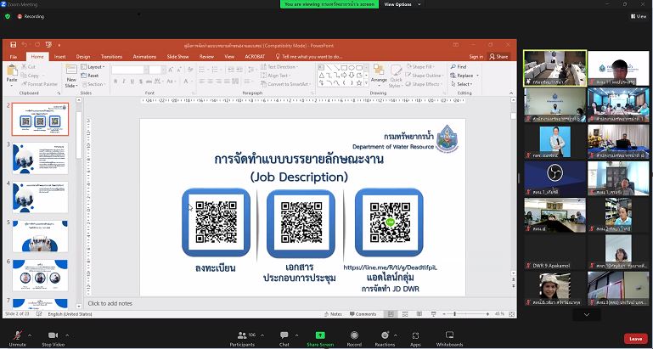This screenshot has width=653, height=349.
Task: Start Slide Show from status bar icon
Action: point(434,314)
